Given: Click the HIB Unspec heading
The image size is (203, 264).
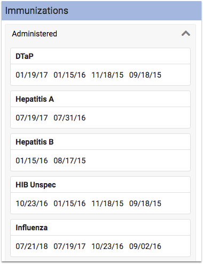Looking at the screenshot, I should click(36, 185).
